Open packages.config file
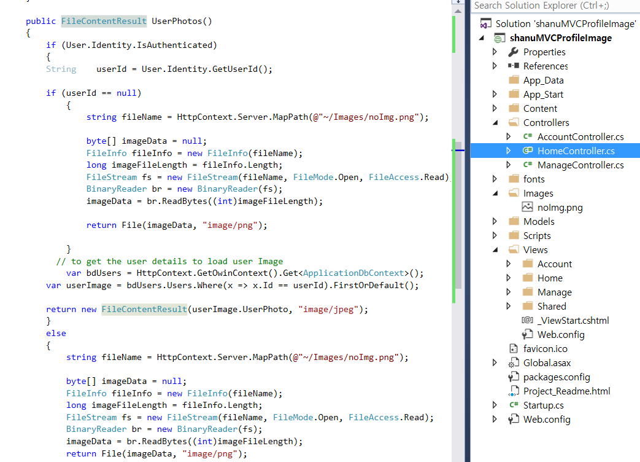 click(557, 377)
